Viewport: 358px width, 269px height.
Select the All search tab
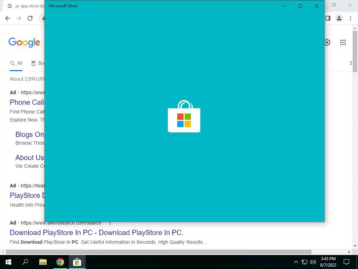coord(16,63)
